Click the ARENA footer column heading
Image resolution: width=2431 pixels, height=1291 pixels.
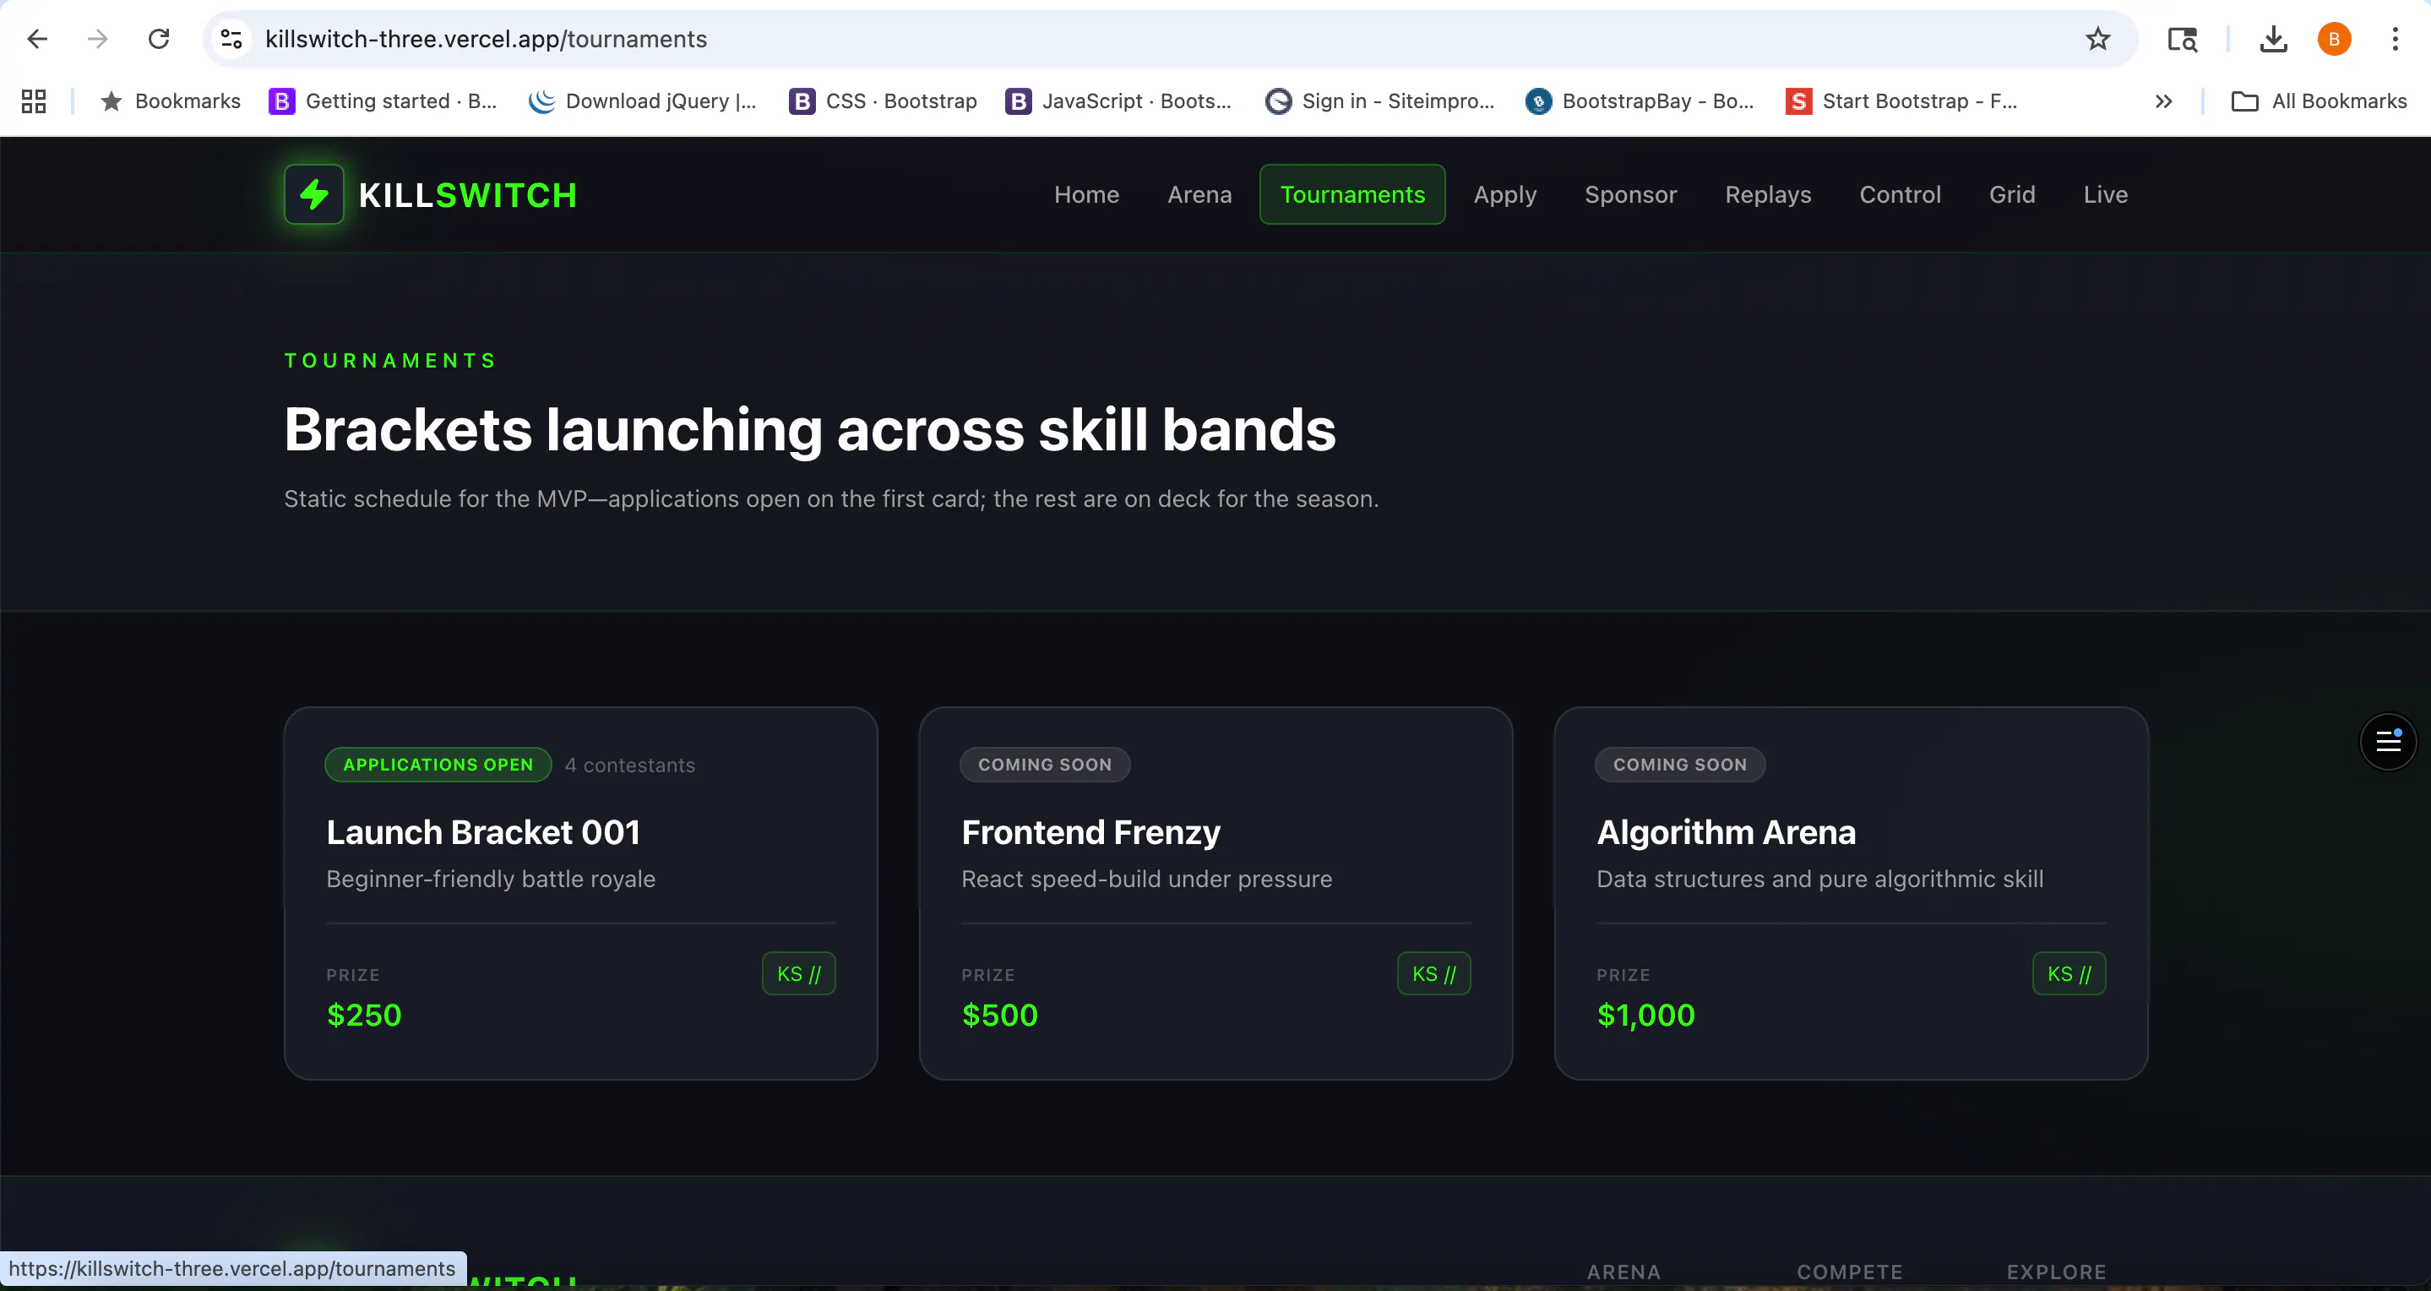[x=1623, y=1272]
